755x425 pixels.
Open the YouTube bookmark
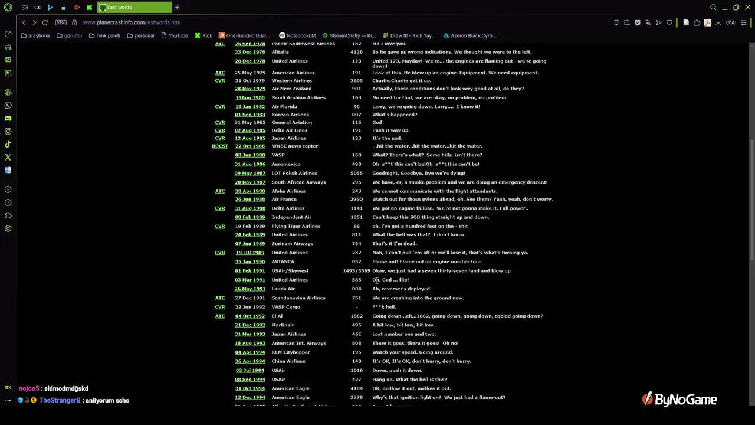(174, 35)
